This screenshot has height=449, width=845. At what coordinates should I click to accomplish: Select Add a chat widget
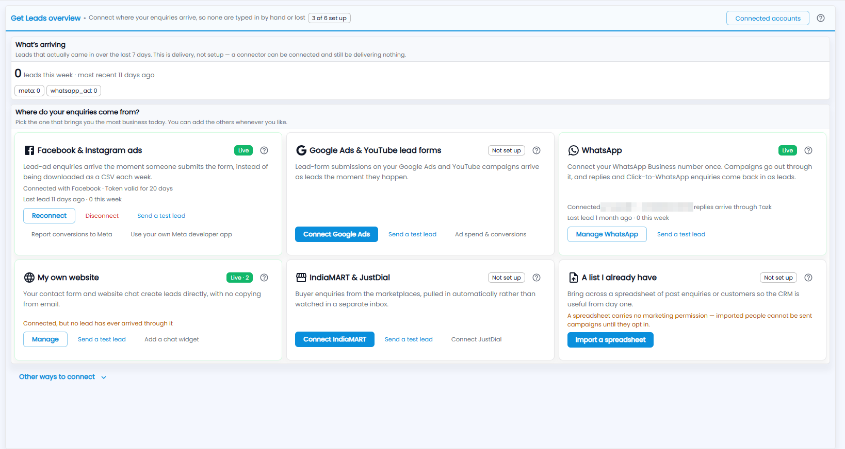point(172,339)
